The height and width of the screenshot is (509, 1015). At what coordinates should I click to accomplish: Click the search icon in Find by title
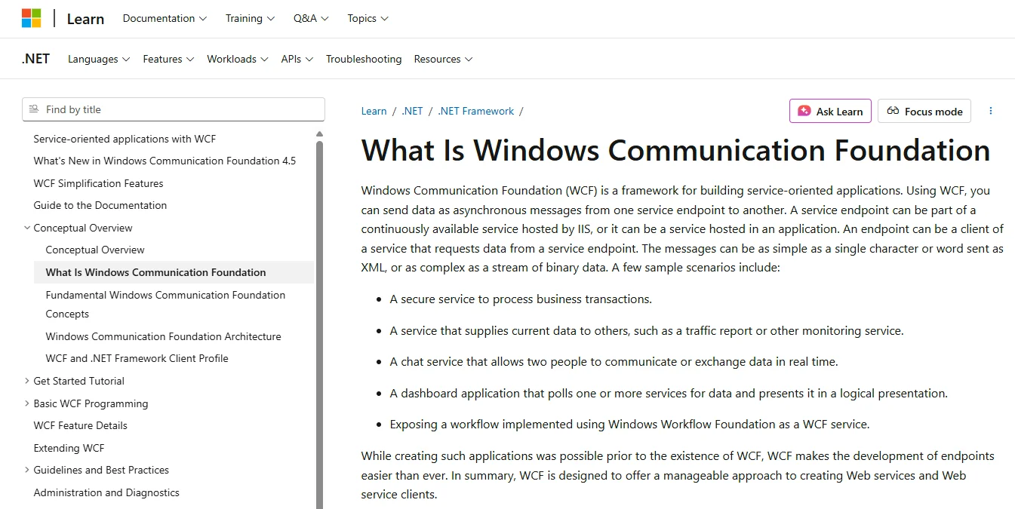pos(35,109)
